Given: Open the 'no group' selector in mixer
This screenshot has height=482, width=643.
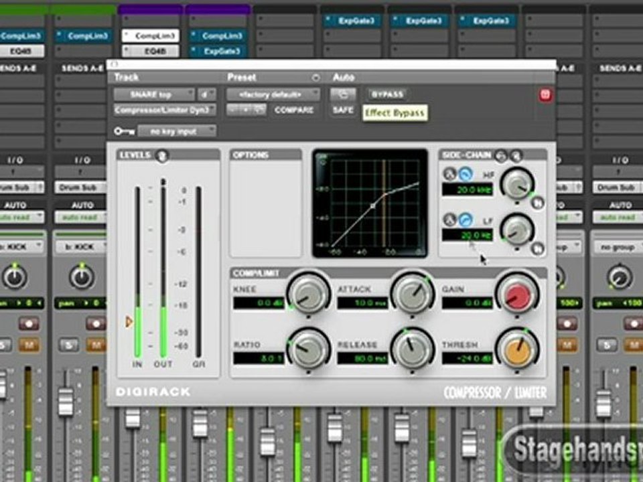Looking at the screenshot, I should [618, 247].
